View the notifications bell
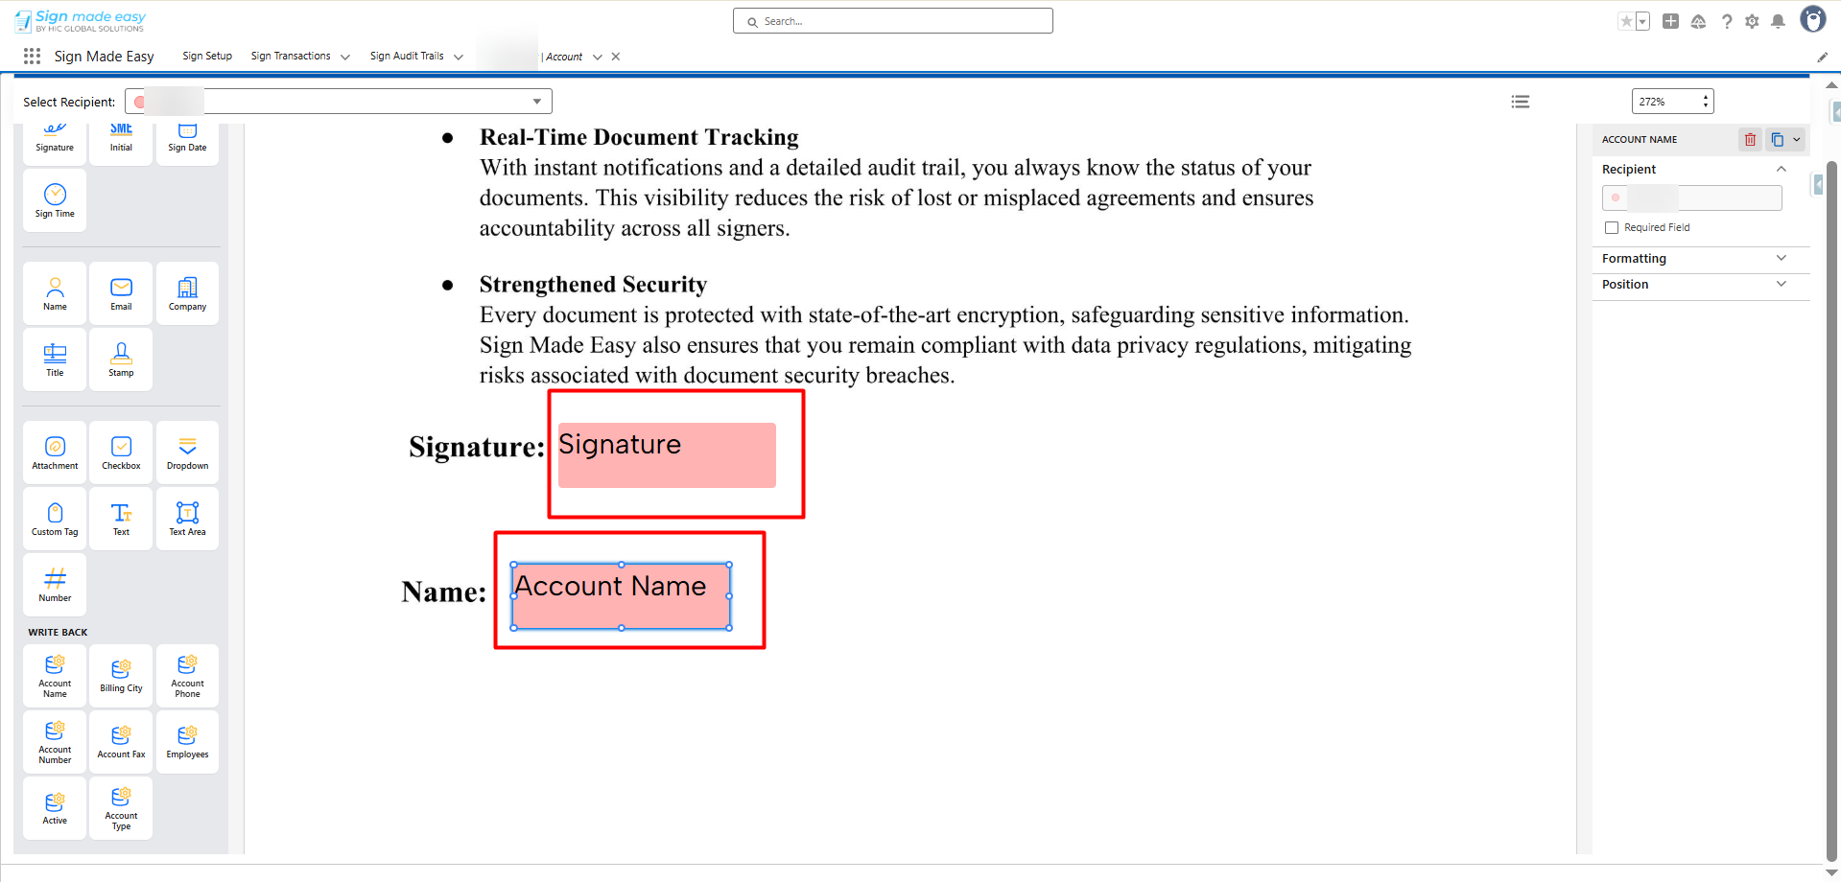Screen dimensions: 1841x882 [1778, 21]
